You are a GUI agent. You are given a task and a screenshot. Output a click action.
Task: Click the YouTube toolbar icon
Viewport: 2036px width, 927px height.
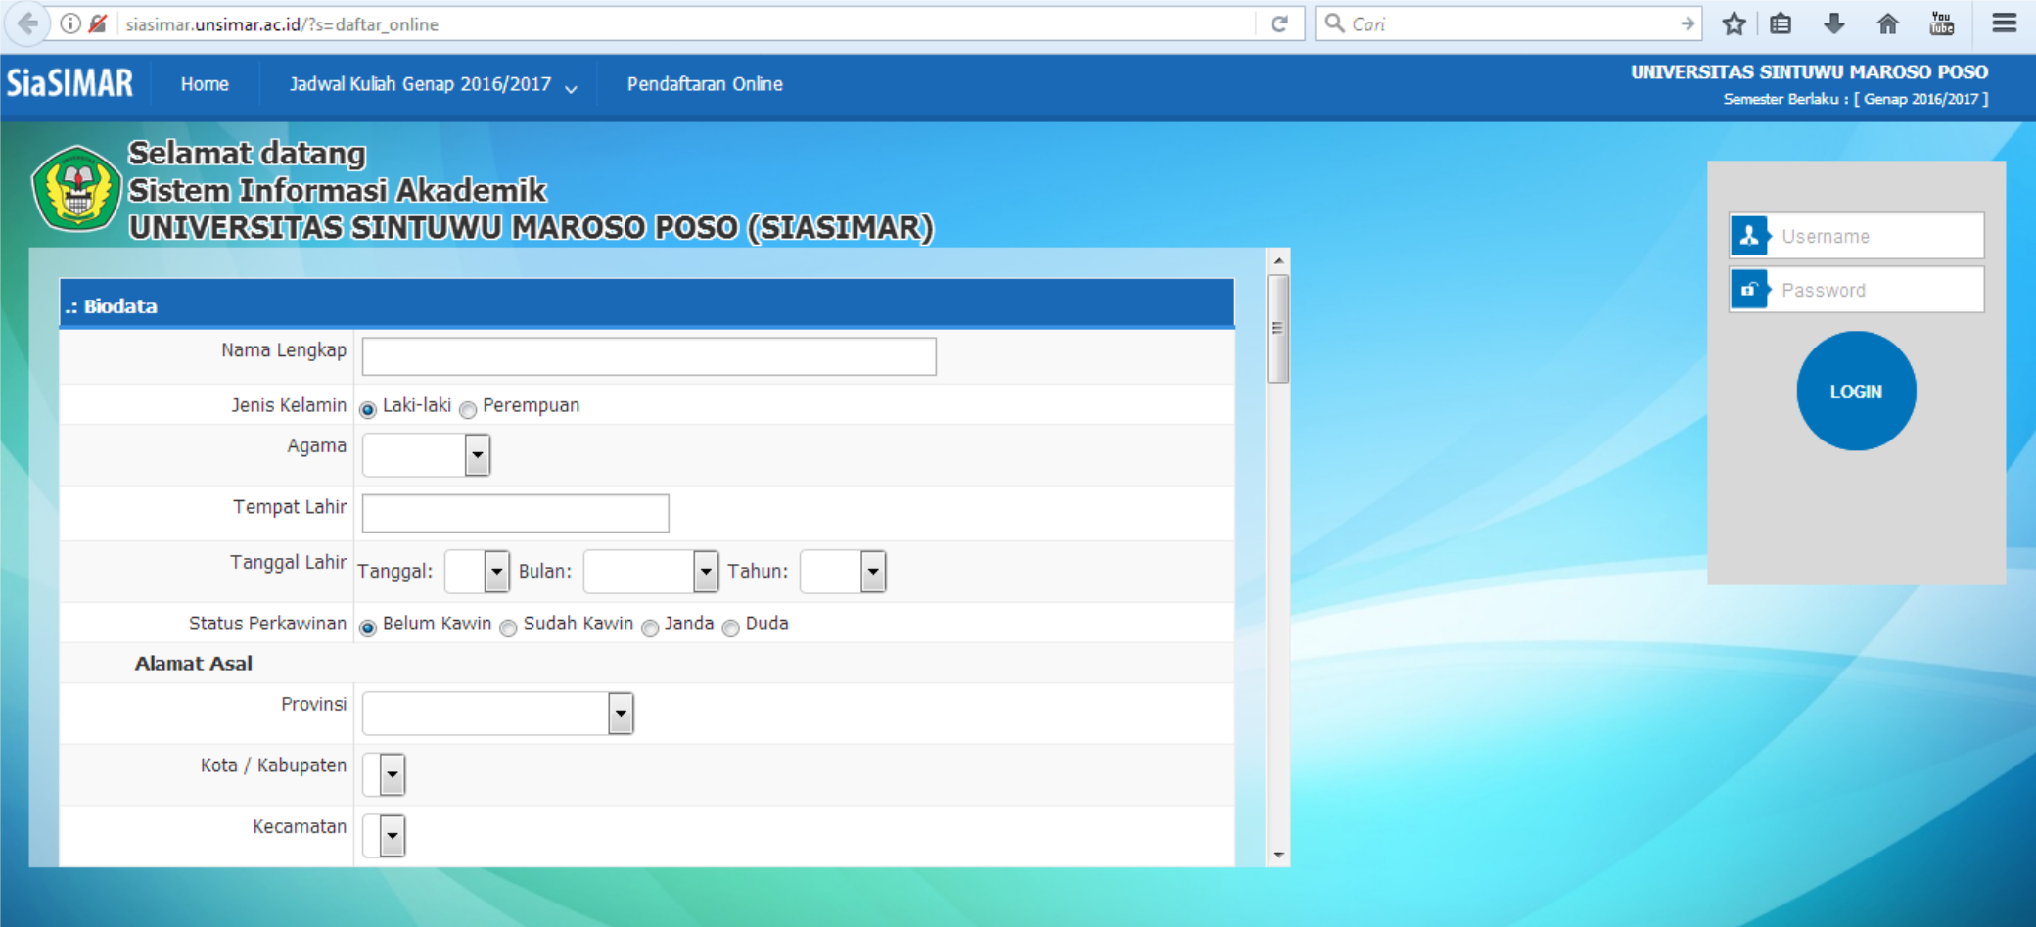tap(1941, 23)
